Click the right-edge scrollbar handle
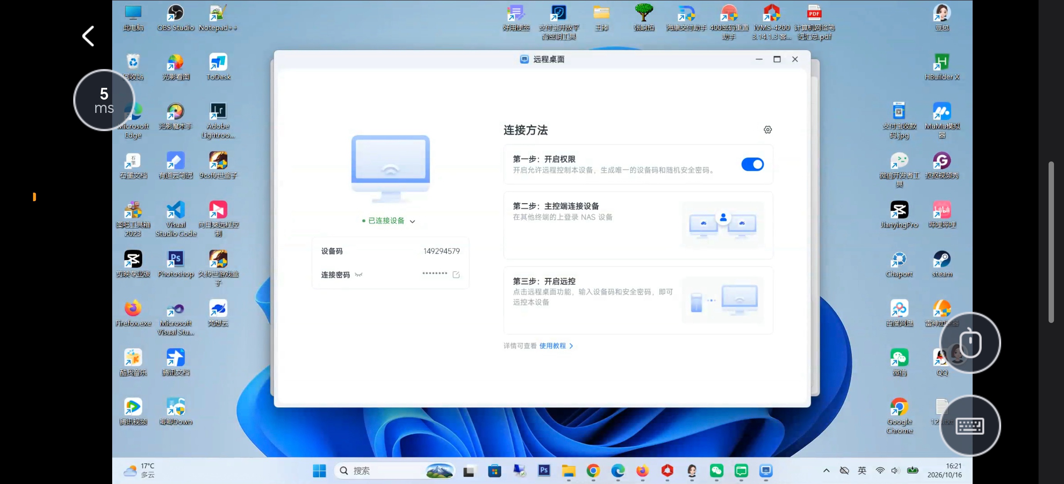1064x484 pixels. pyautogui.click(x=1051, y=242)
